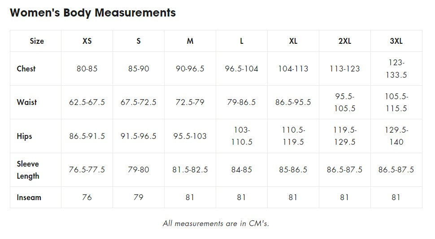Click the 'All measurements are in CM's' note
435x239 pixels.
point(216,223)
